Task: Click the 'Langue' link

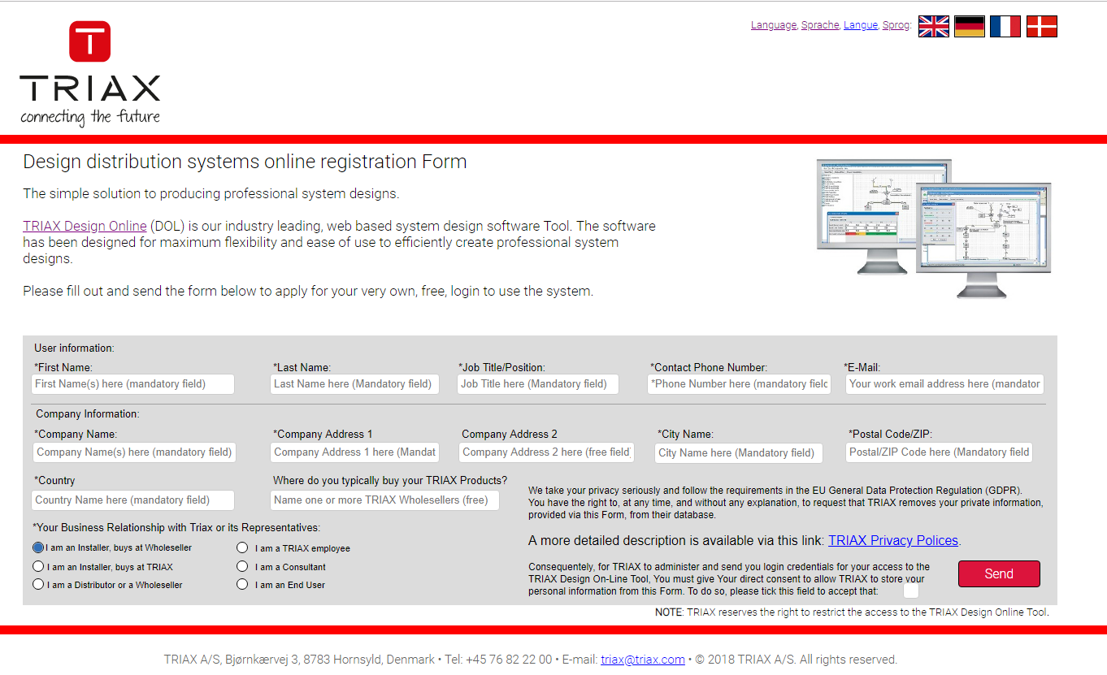Action: (860, 25)
